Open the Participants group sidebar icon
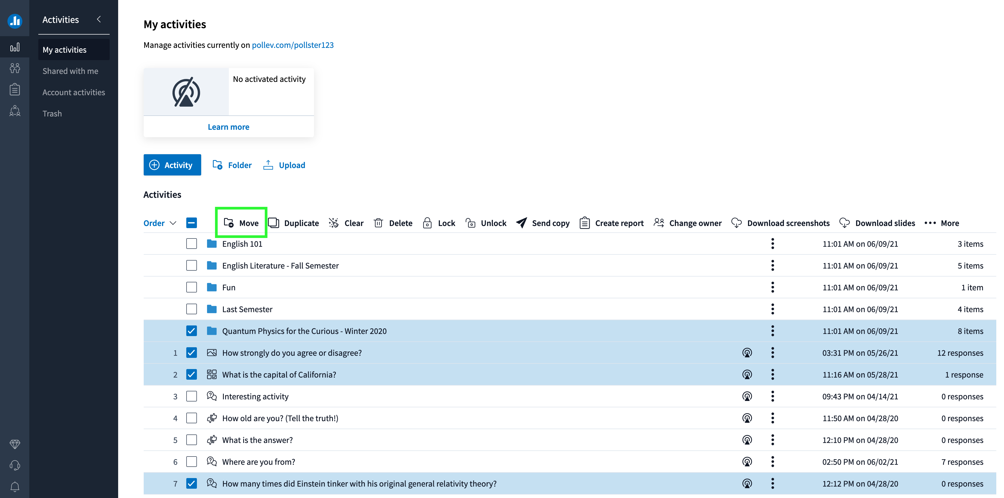This screenshot has width=1004, height=498. pos(15,111)
